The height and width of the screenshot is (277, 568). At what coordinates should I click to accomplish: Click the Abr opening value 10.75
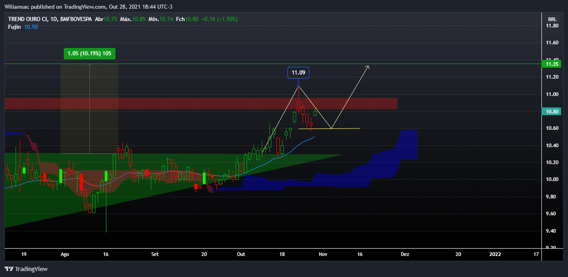(110, 19)
